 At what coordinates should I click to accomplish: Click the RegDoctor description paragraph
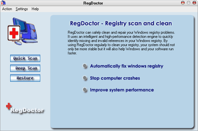pyautogui.click(x=121, y=43)
